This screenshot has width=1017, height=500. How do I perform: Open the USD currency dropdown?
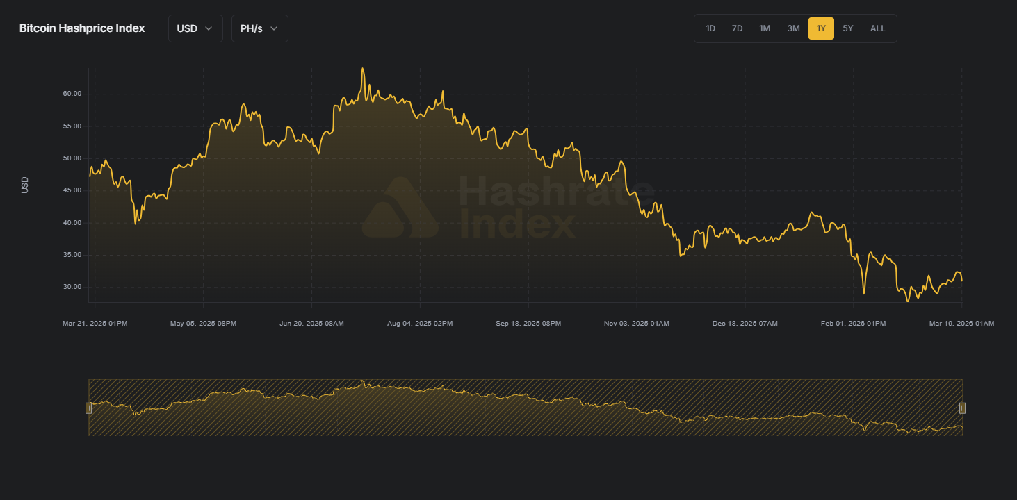pyautogui.click(x=195, y=28)
